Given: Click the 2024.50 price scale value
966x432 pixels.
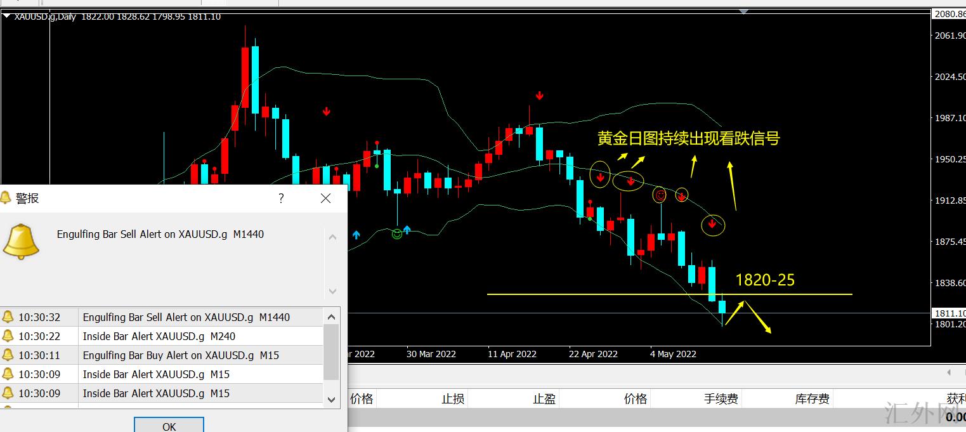Looking at the screenshot, I should tap(950, 77).
